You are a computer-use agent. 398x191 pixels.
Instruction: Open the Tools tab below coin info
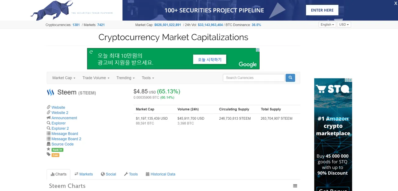coord(131,174)
